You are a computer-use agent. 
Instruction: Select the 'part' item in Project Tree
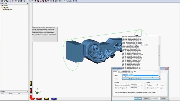click(7, 8)
